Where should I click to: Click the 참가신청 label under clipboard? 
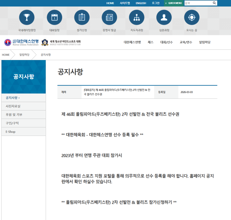pos(82,30)
